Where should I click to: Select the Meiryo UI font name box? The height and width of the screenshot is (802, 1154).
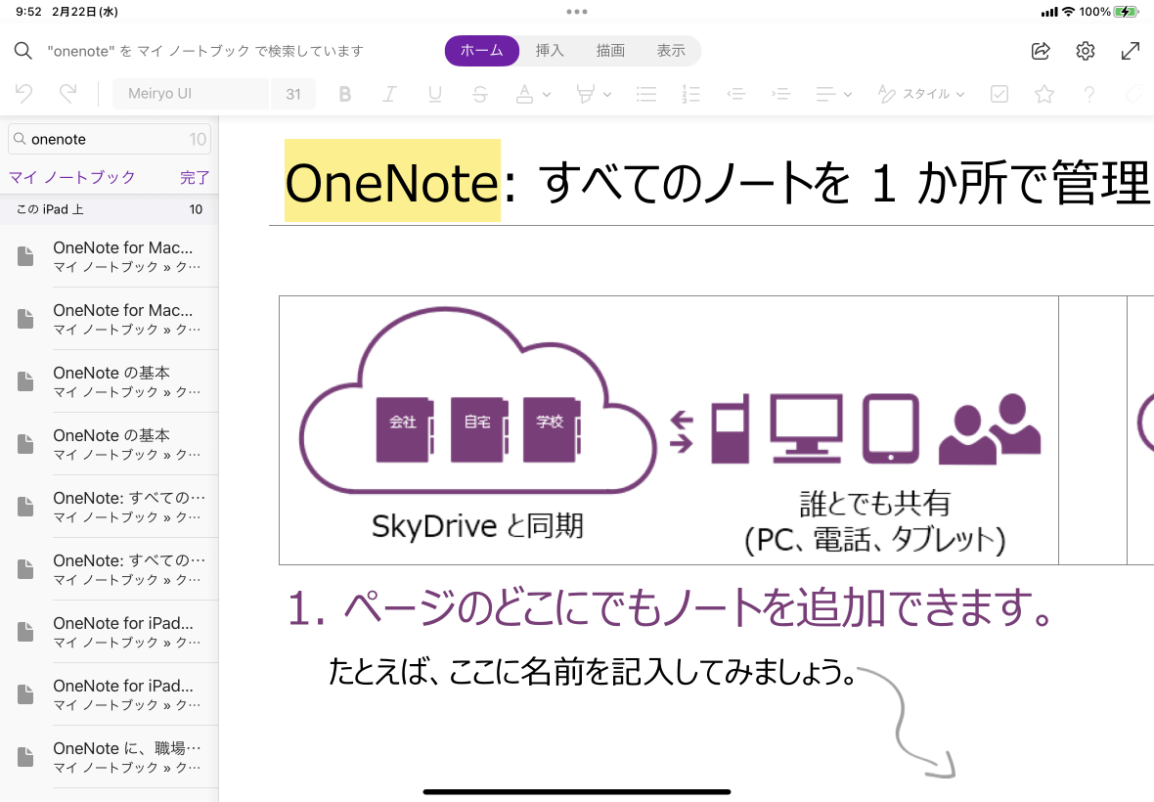191,94
